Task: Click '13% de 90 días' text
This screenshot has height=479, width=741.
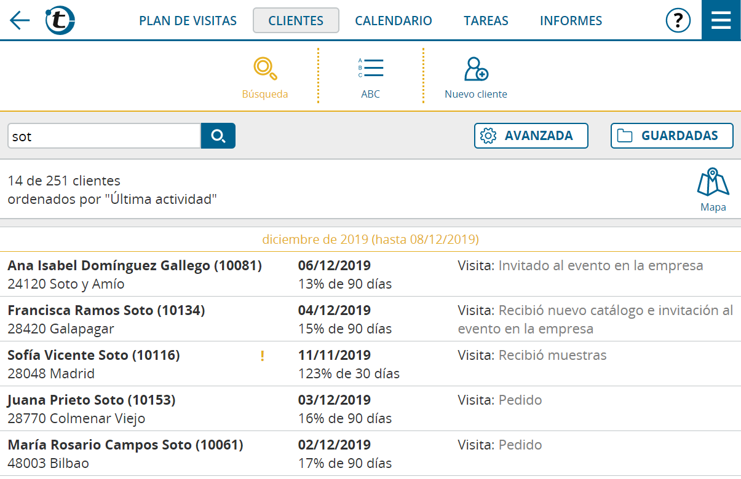Action: pos(345,284)
